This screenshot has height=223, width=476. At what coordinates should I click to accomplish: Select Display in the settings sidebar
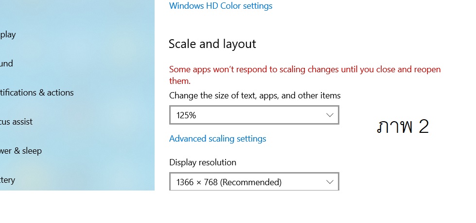8,34
